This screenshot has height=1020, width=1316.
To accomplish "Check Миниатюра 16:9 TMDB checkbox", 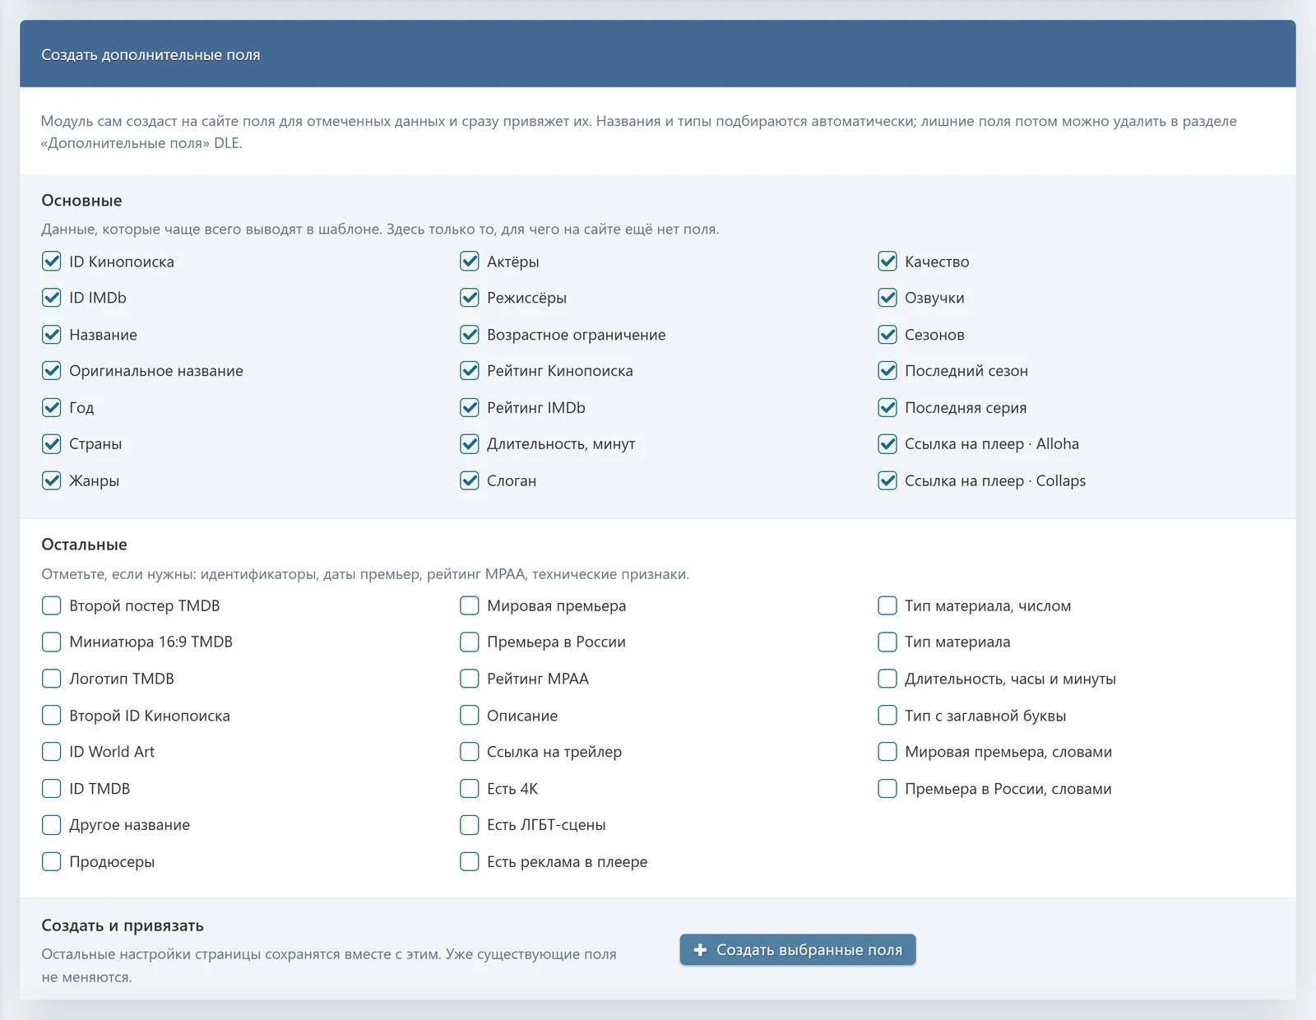I will [x=52, y=642].
